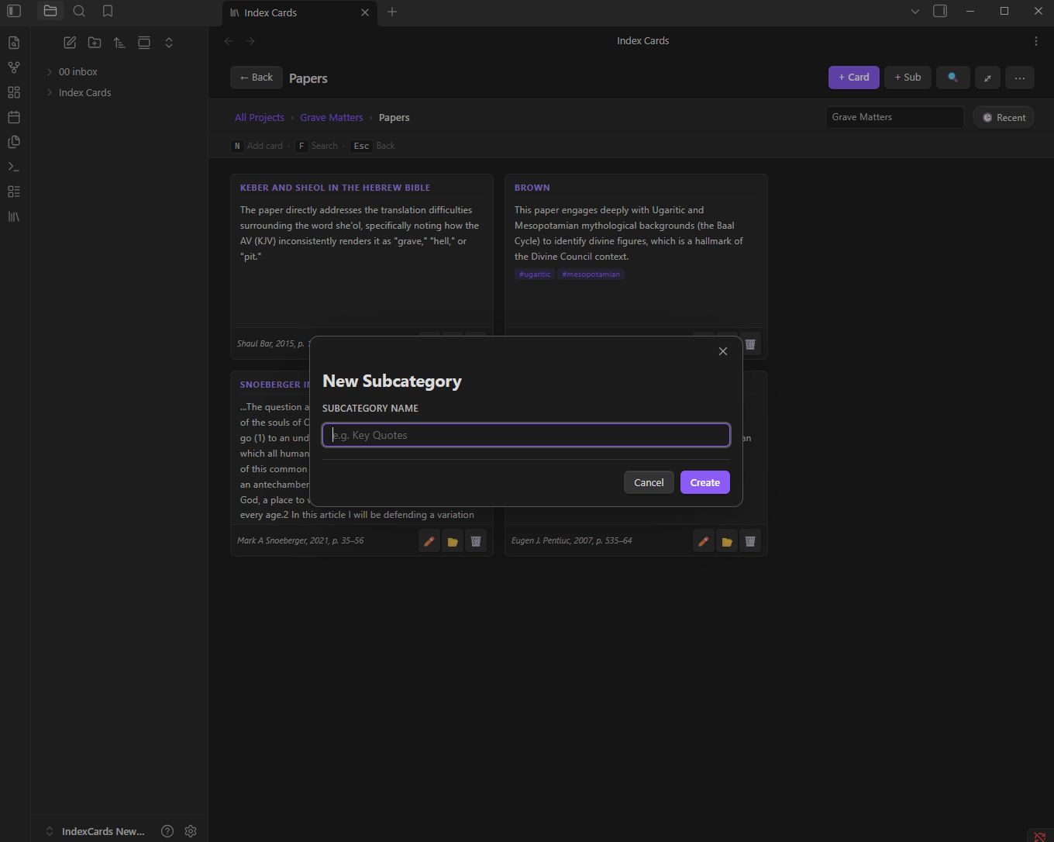
Task: Open command palette terminal icon
Action: [x=14, y=167]
